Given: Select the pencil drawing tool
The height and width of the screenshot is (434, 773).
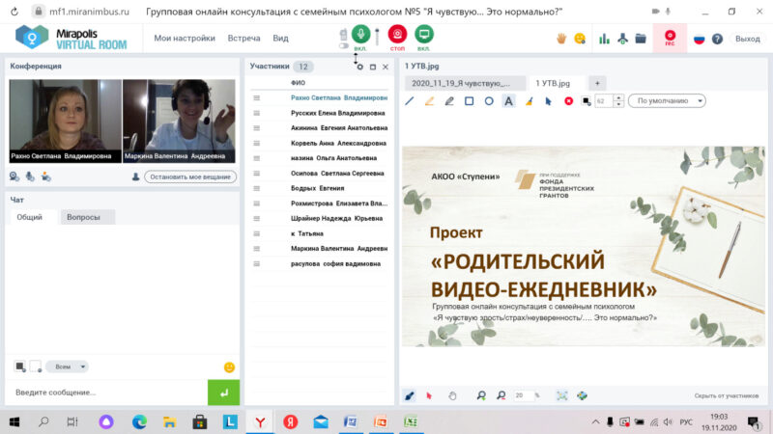Looking at the screenshot, I should click(449, 101).
